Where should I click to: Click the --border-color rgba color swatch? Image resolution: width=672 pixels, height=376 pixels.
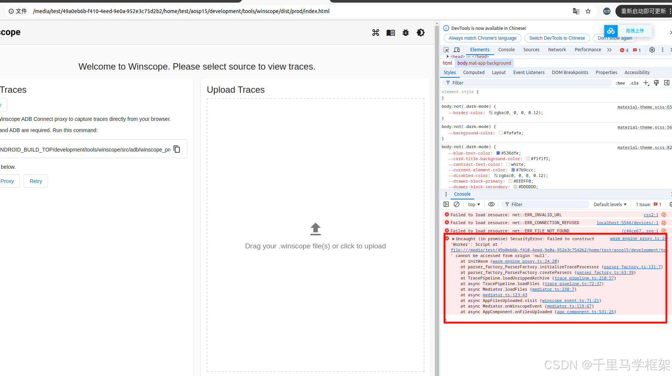tap(491, 113)
